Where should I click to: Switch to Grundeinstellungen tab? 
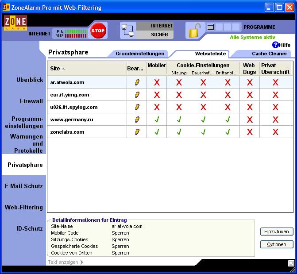coord(140,54)
